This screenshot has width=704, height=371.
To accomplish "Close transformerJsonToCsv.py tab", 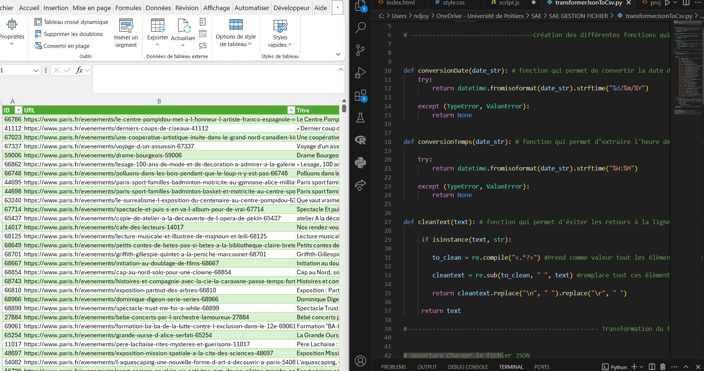I will click(x=629, y=3).
